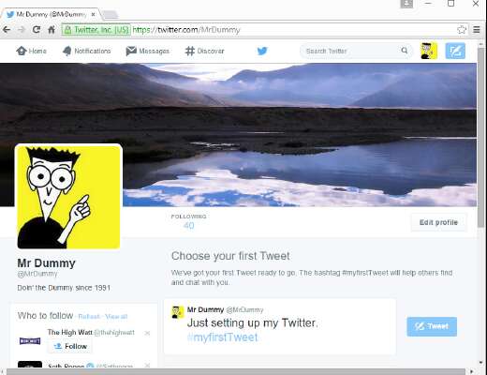
Task: Click Refresh in Who to follow
Action: click(89, 317)
